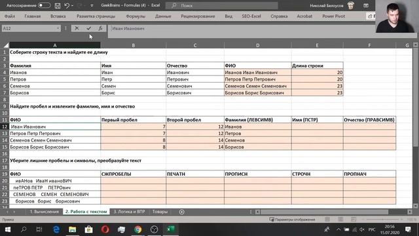Click the formula bar text Иван Иванович

tap(128, 28)
